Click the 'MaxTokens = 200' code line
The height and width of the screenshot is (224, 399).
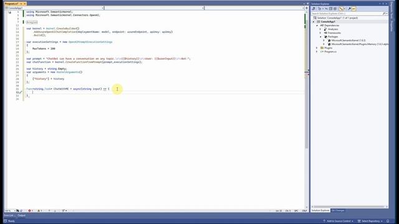[x=44, y=49]
